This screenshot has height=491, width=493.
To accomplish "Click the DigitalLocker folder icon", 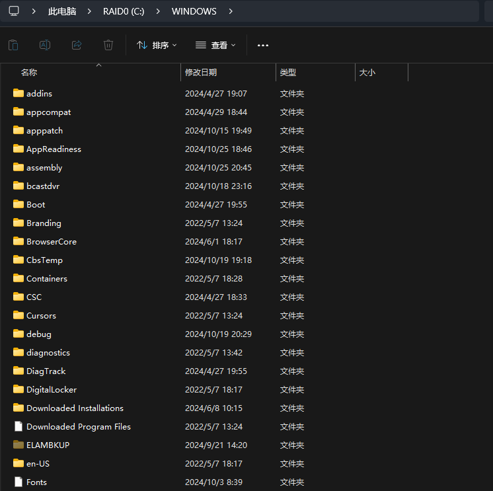I will pos(19,389).
